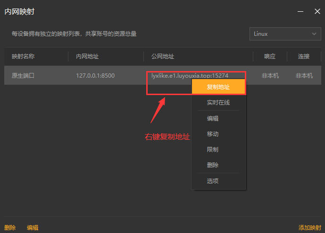Screen dimensions: 325x233
Task: Click the 公网地址 column header
Action: (x=163, y=56)
